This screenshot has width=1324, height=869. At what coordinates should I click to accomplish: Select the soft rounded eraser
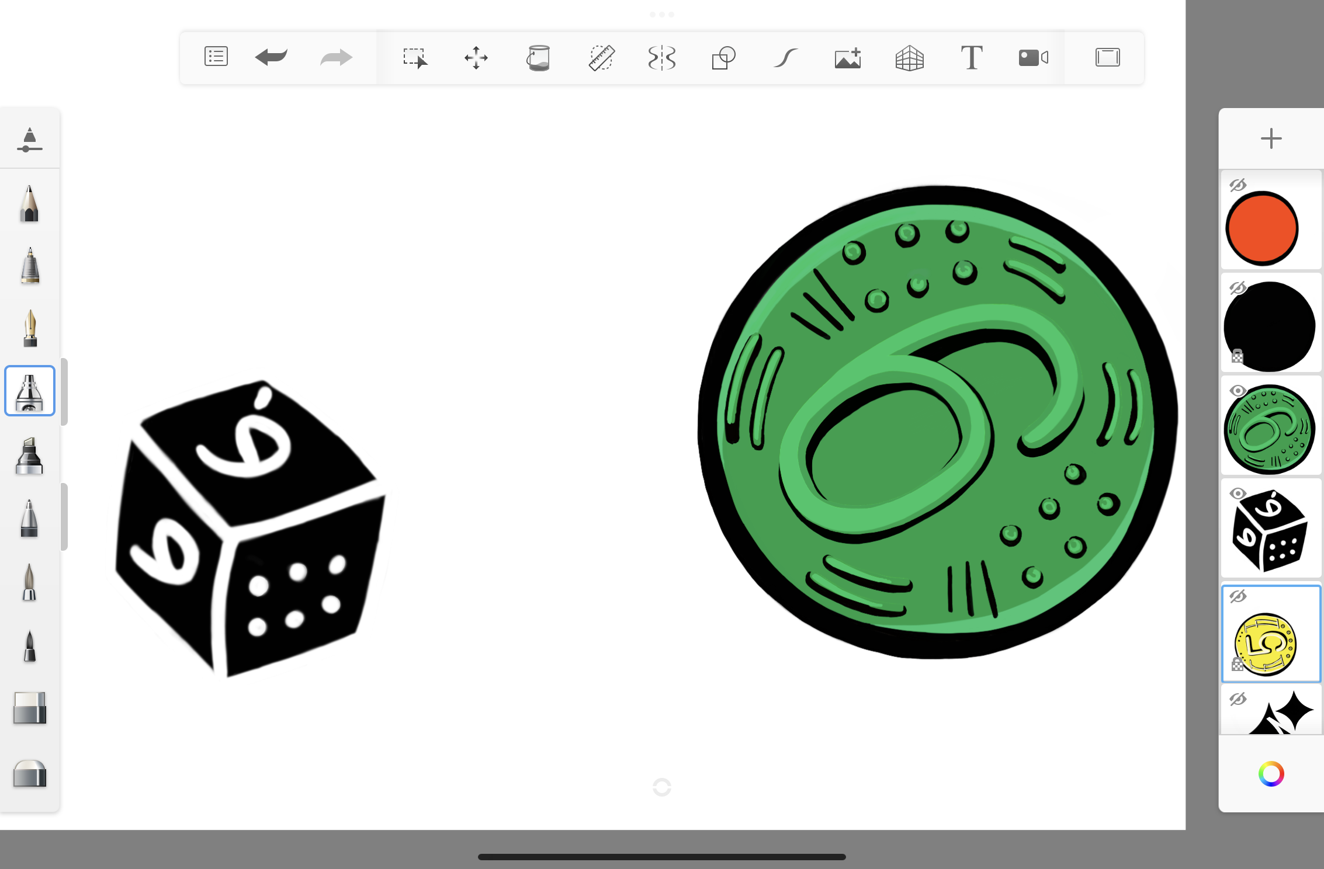(x=29, y=774)
